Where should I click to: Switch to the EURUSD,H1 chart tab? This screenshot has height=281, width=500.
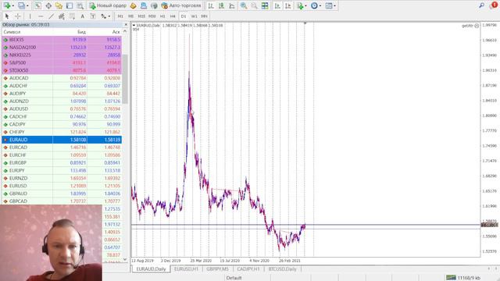tap(186, 269)
